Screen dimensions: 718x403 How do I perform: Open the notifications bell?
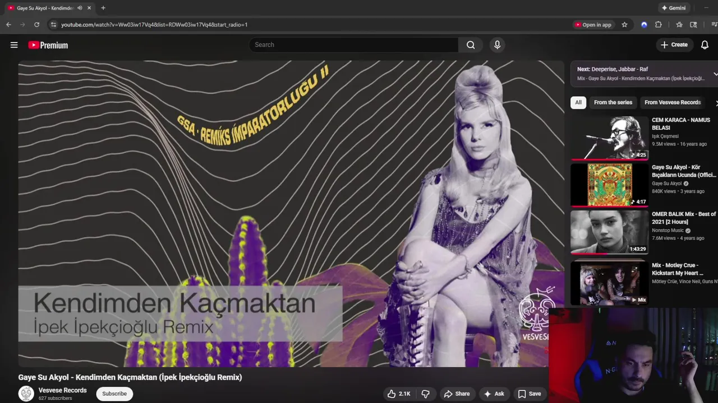(x=705, y=45)
